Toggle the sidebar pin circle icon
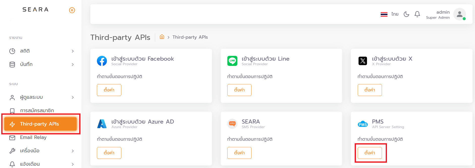The image size is (475, 168). 72,10
